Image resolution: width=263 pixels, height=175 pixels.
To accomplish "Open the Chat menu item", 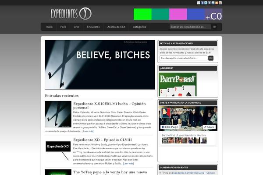I will coord(76,27).
